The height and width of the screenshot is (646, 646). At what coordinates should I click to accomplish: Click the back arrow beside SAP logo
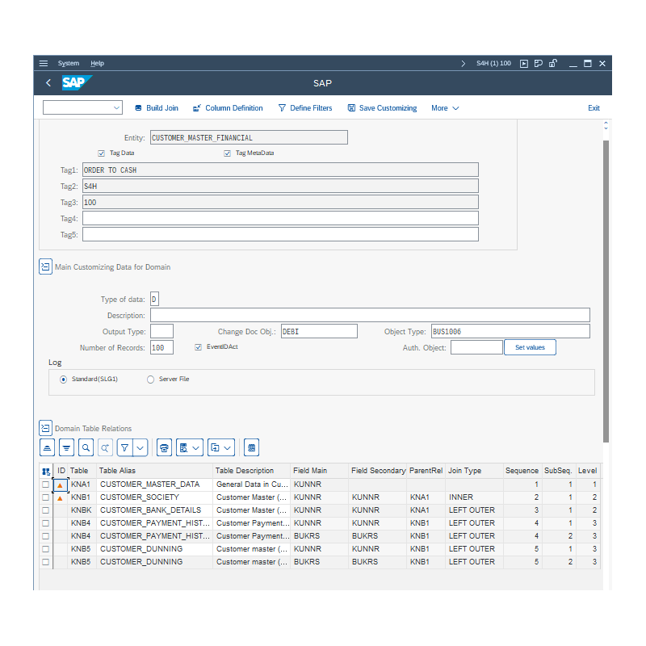48,83
